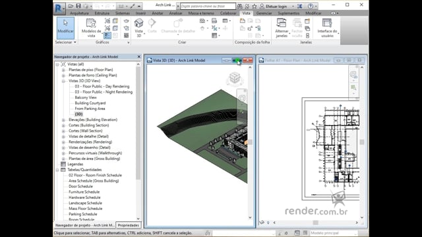Select Parking Schedule in the browser

82,214
